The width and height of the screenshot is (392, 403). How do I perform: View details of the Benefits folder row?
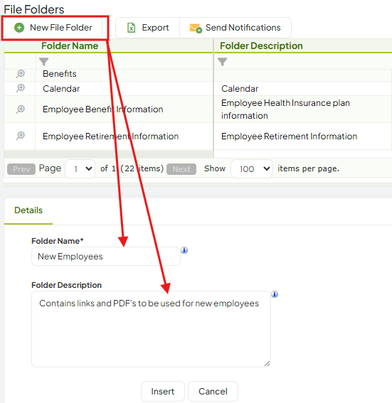[x=21, y=74]
